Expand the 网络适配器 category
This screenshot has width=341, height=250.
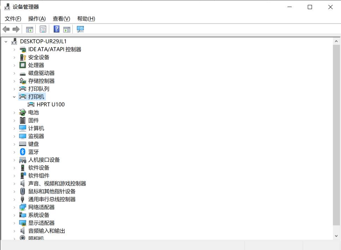pos(14,208)
